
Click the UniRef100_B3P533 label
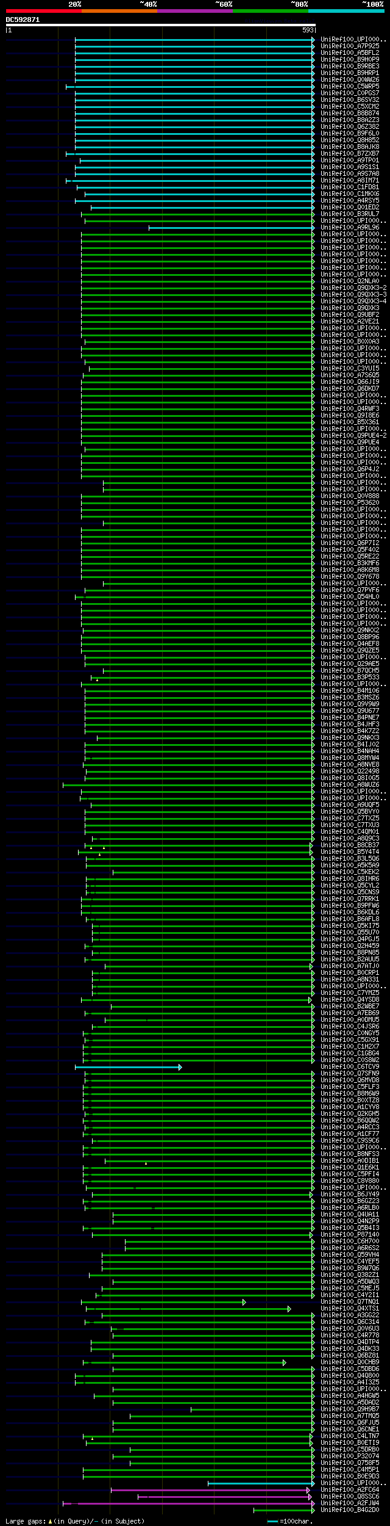(350, 677)
